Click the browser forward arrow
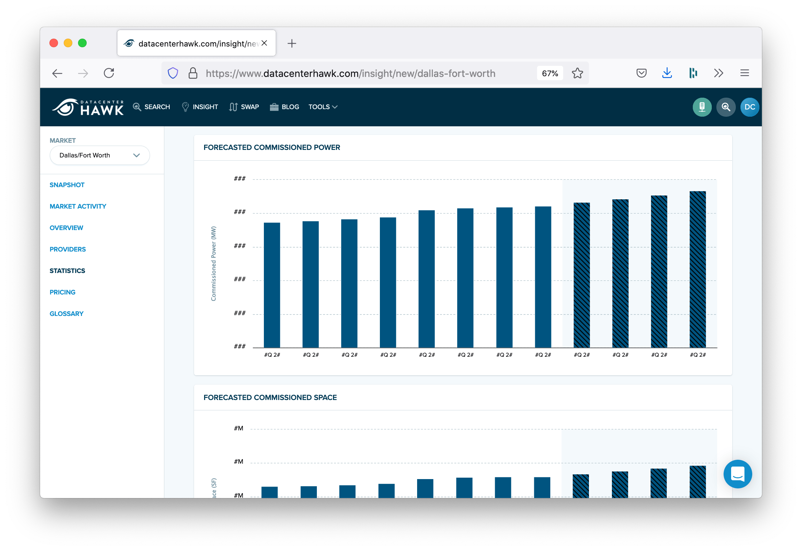Screen dimensions: 802x551 pyautogui.click(x=83, y=73)
